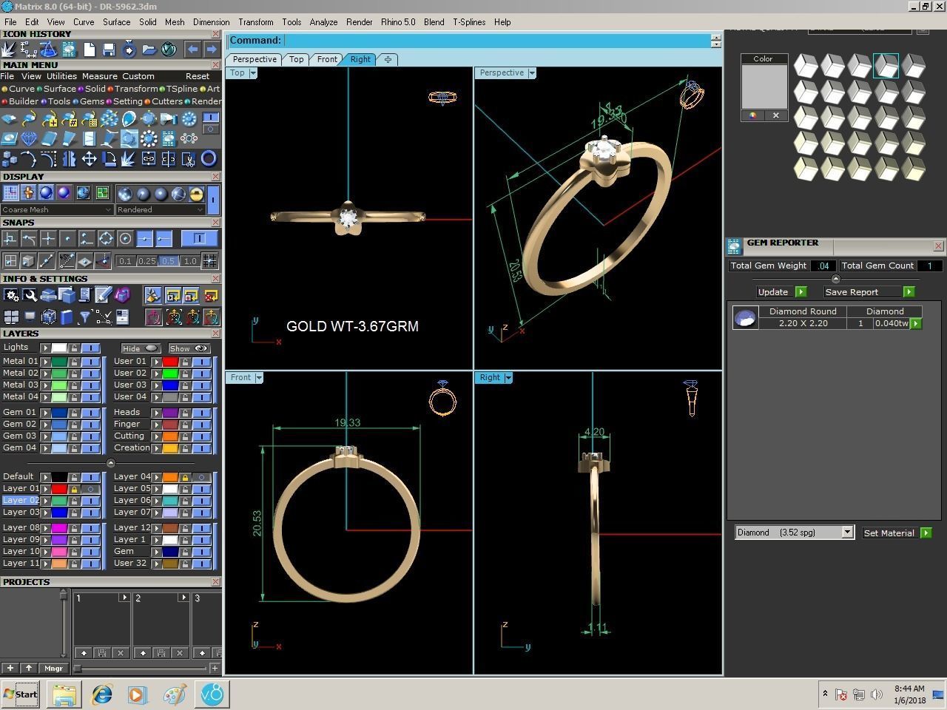This screenshot has height=710, width=947.
Task: Open the color wheel picker under Color
Action: [753, 115]
